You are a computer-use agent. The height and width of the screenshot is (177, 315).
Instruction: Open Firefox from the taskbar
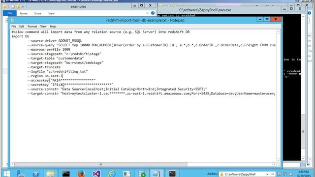[x=81, y=174]
